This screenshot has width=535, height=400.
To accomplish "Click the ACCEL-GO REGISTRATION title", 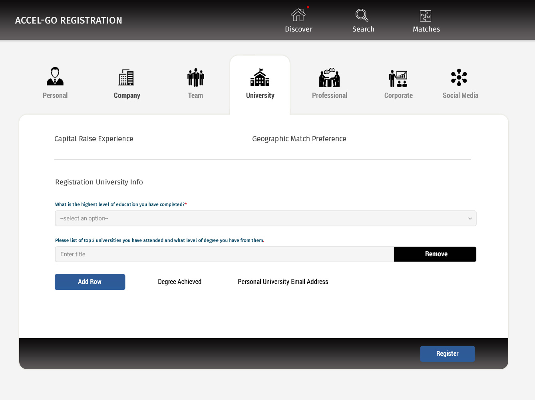I will pyautogui.click(x=69, y=20).
